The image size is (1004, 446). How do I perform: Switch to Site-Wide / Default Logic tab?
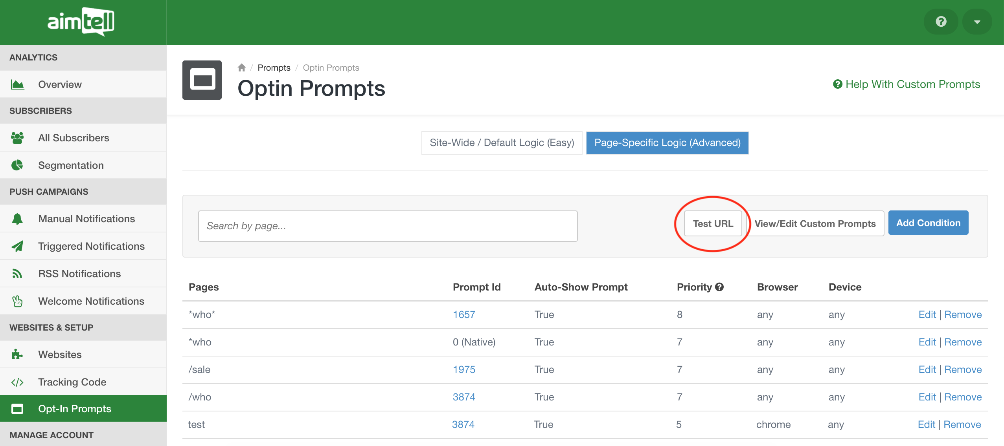pyautogui.click(x=502, y=143)
